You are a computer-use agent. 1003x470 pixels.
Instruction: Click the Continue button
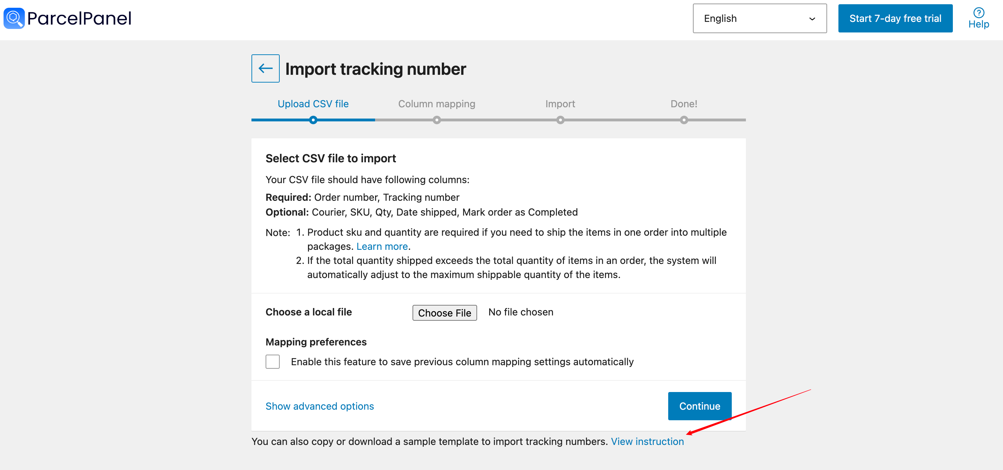coord(700,406)
